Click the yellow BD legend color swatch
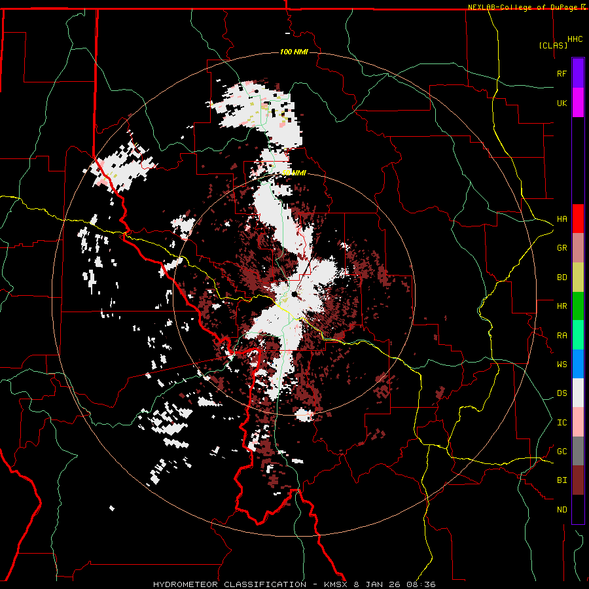 (578, 277)
